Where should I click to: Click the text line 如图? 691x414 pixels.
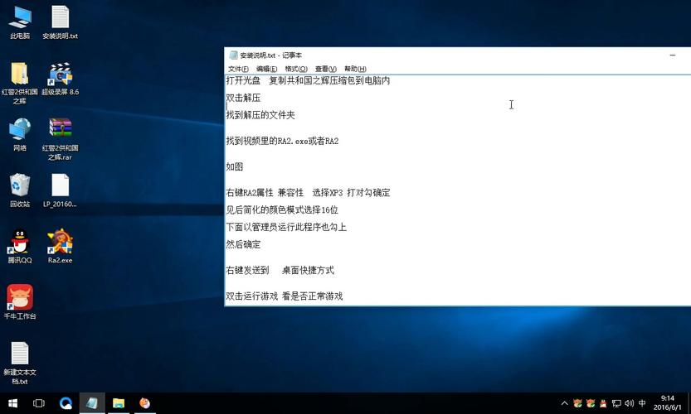[x=235, y=166]
